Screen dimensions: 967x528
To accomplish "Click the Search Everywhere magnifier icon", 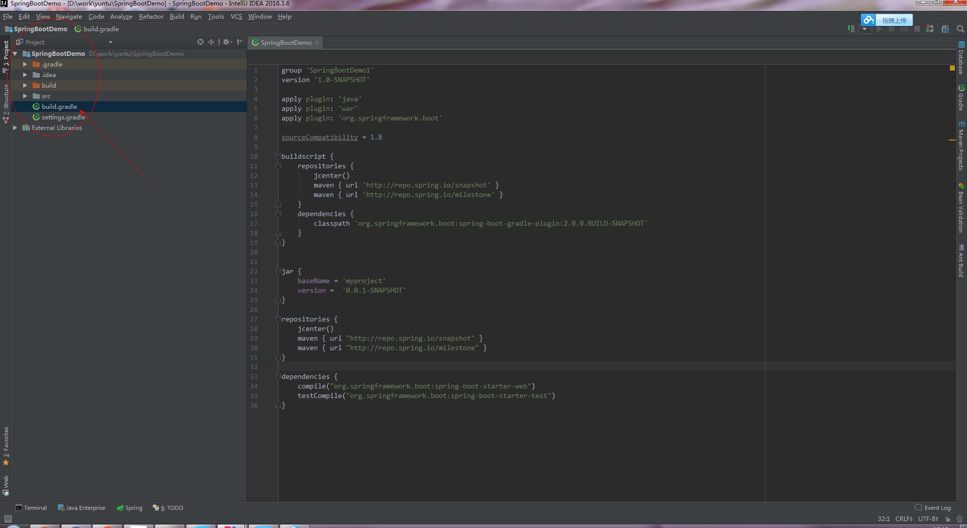I will click(x=960, y=29).
